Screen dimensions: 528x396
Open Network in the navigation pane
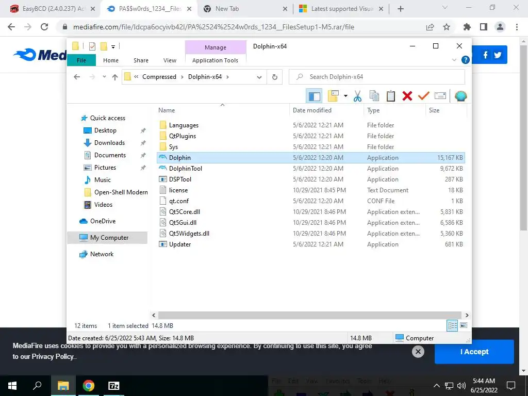(x=102, y=254)
